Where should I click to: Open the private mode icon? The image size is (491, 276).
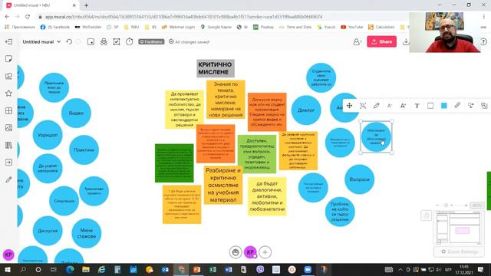pos(104,41)
